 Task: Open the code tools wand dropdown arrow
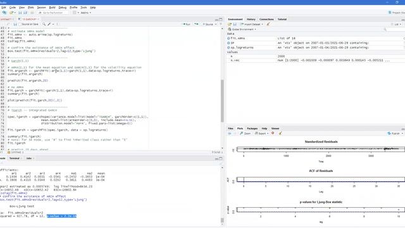[x=53, y=24]
